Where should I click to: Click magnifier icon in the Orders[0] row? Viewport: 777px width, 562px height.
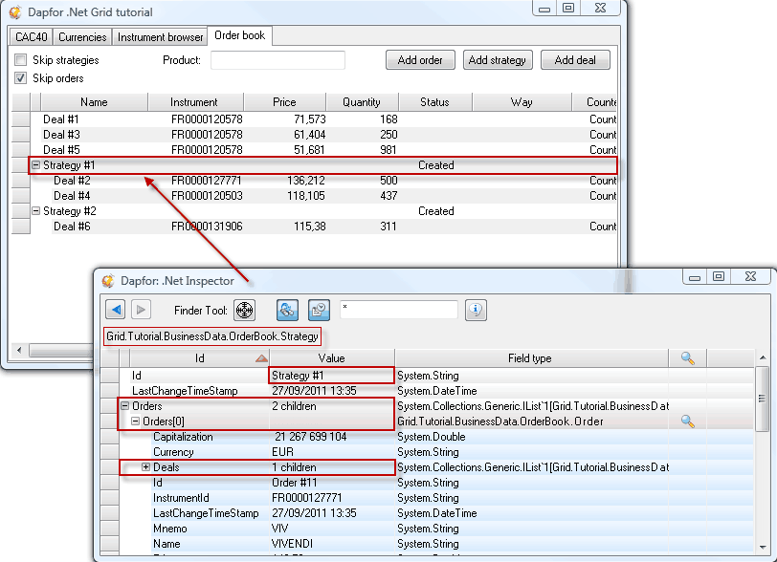tap(687, 421)
